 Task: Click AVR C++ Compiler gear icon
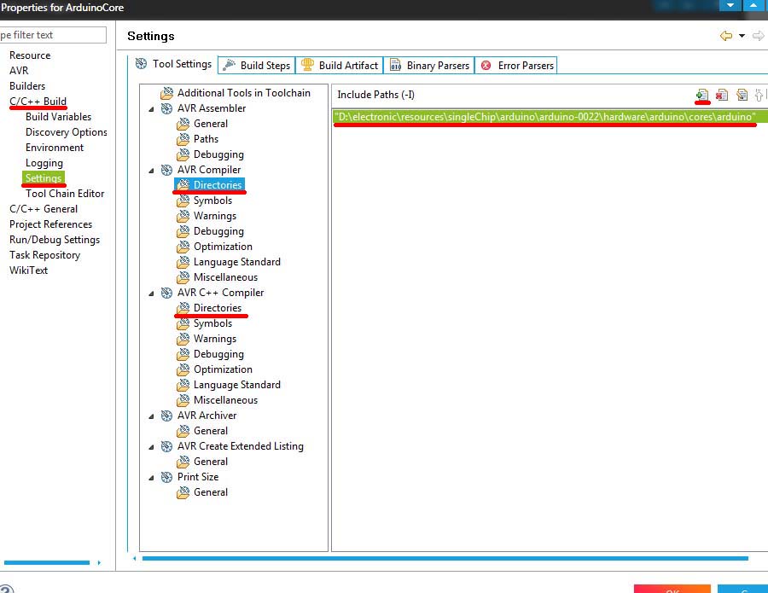click(166, 293)
